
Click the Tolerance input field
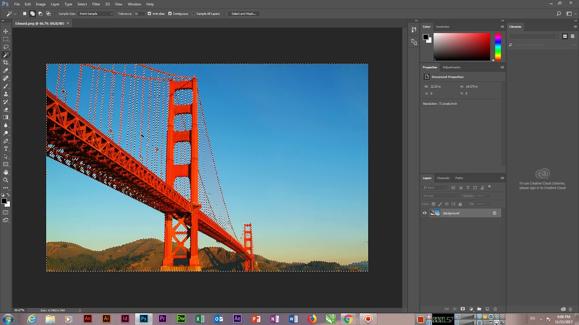tap(139, 14)
